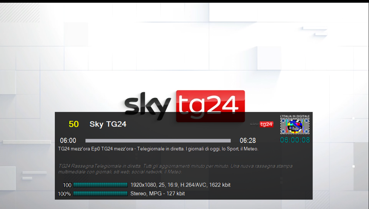Image resolution: width=369 pixels, height=209 pixels.
Task: Click the L'ITALIA IN DIGITALE caption text
Action: [x=294, y=116]
